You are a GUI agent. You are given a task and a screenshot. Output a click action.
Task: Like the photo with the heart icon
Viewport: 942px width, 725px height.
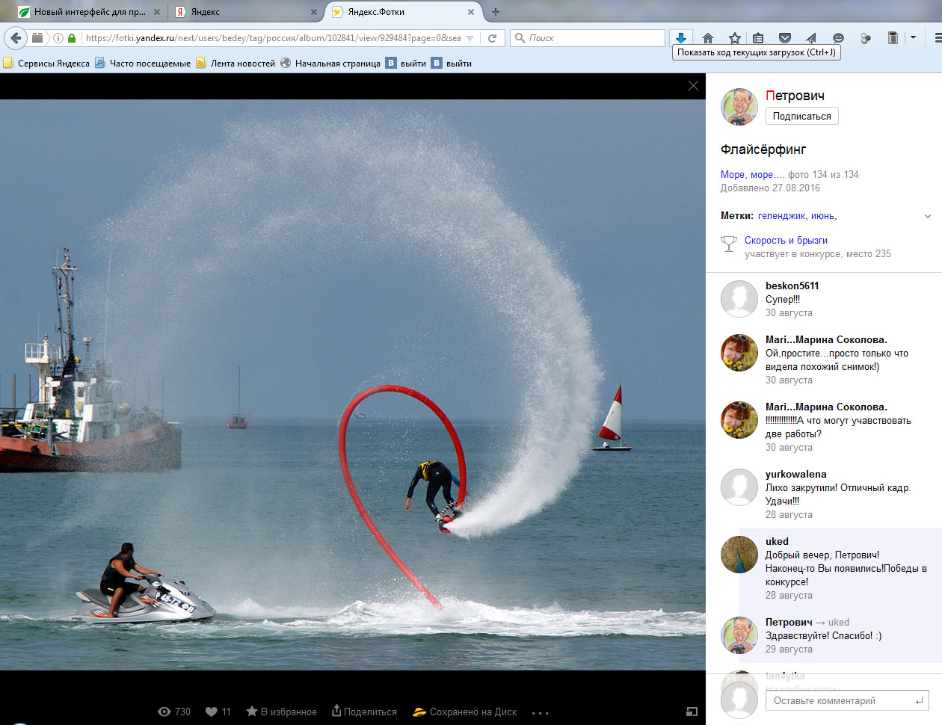pyautogui.click(x=212, y=712)
